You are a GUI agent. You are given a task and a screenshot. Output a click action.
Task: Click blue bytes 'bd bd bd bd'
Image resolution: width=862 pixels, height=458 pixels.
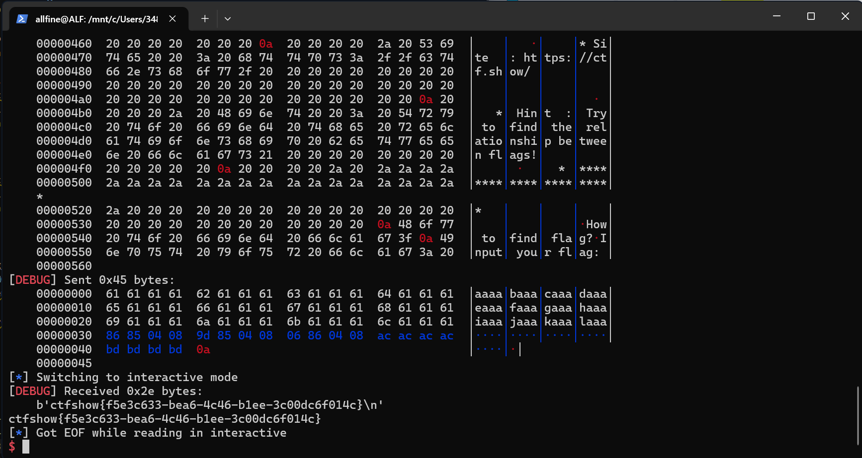pos(144,349)
